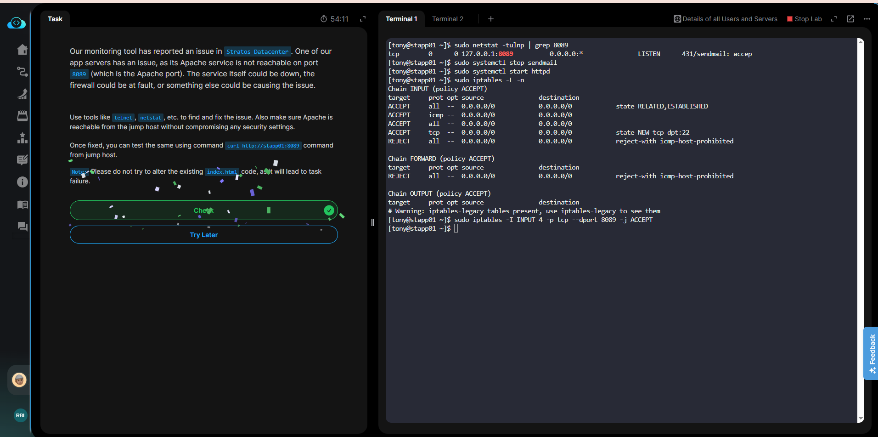Expand the terminal panel to fullscreen

(834, 19)
